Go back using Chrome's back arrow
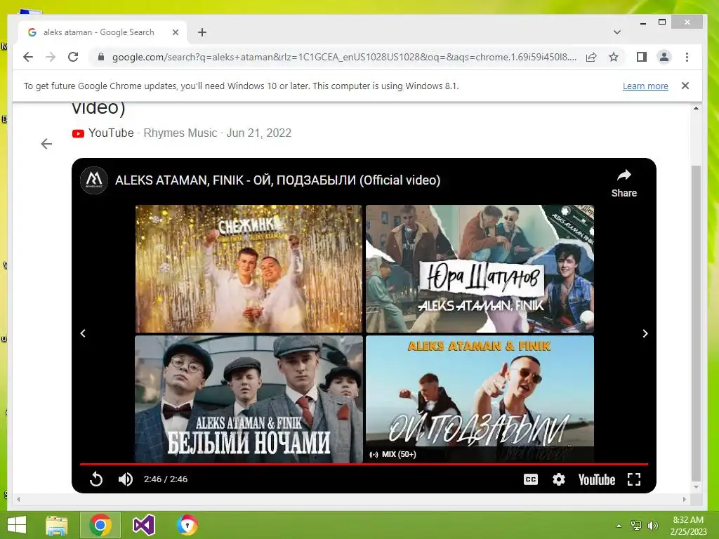719x539 pixels. tap(28, 57)
